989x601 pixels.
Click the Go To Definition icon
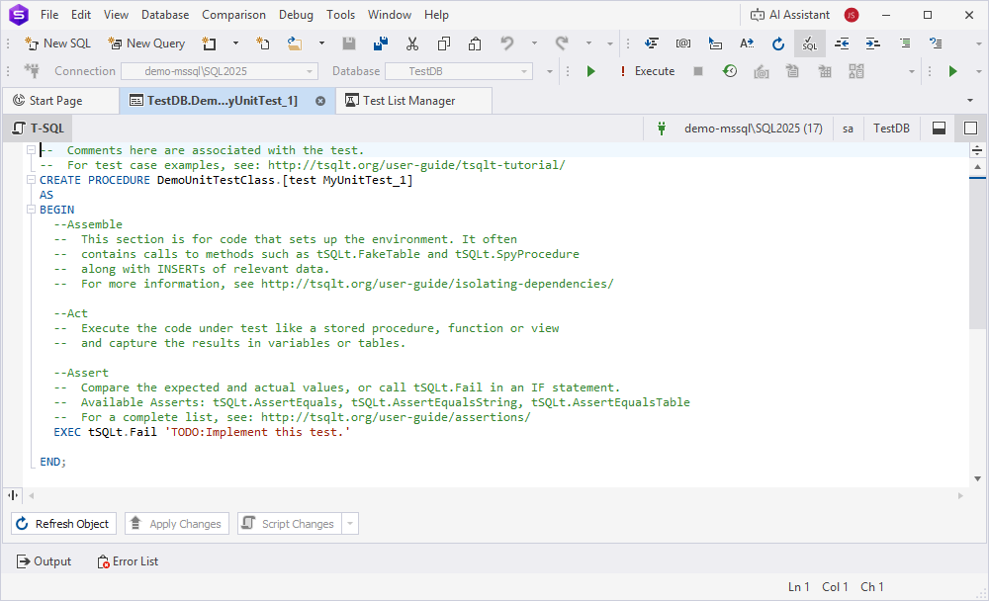click(715, 43)
